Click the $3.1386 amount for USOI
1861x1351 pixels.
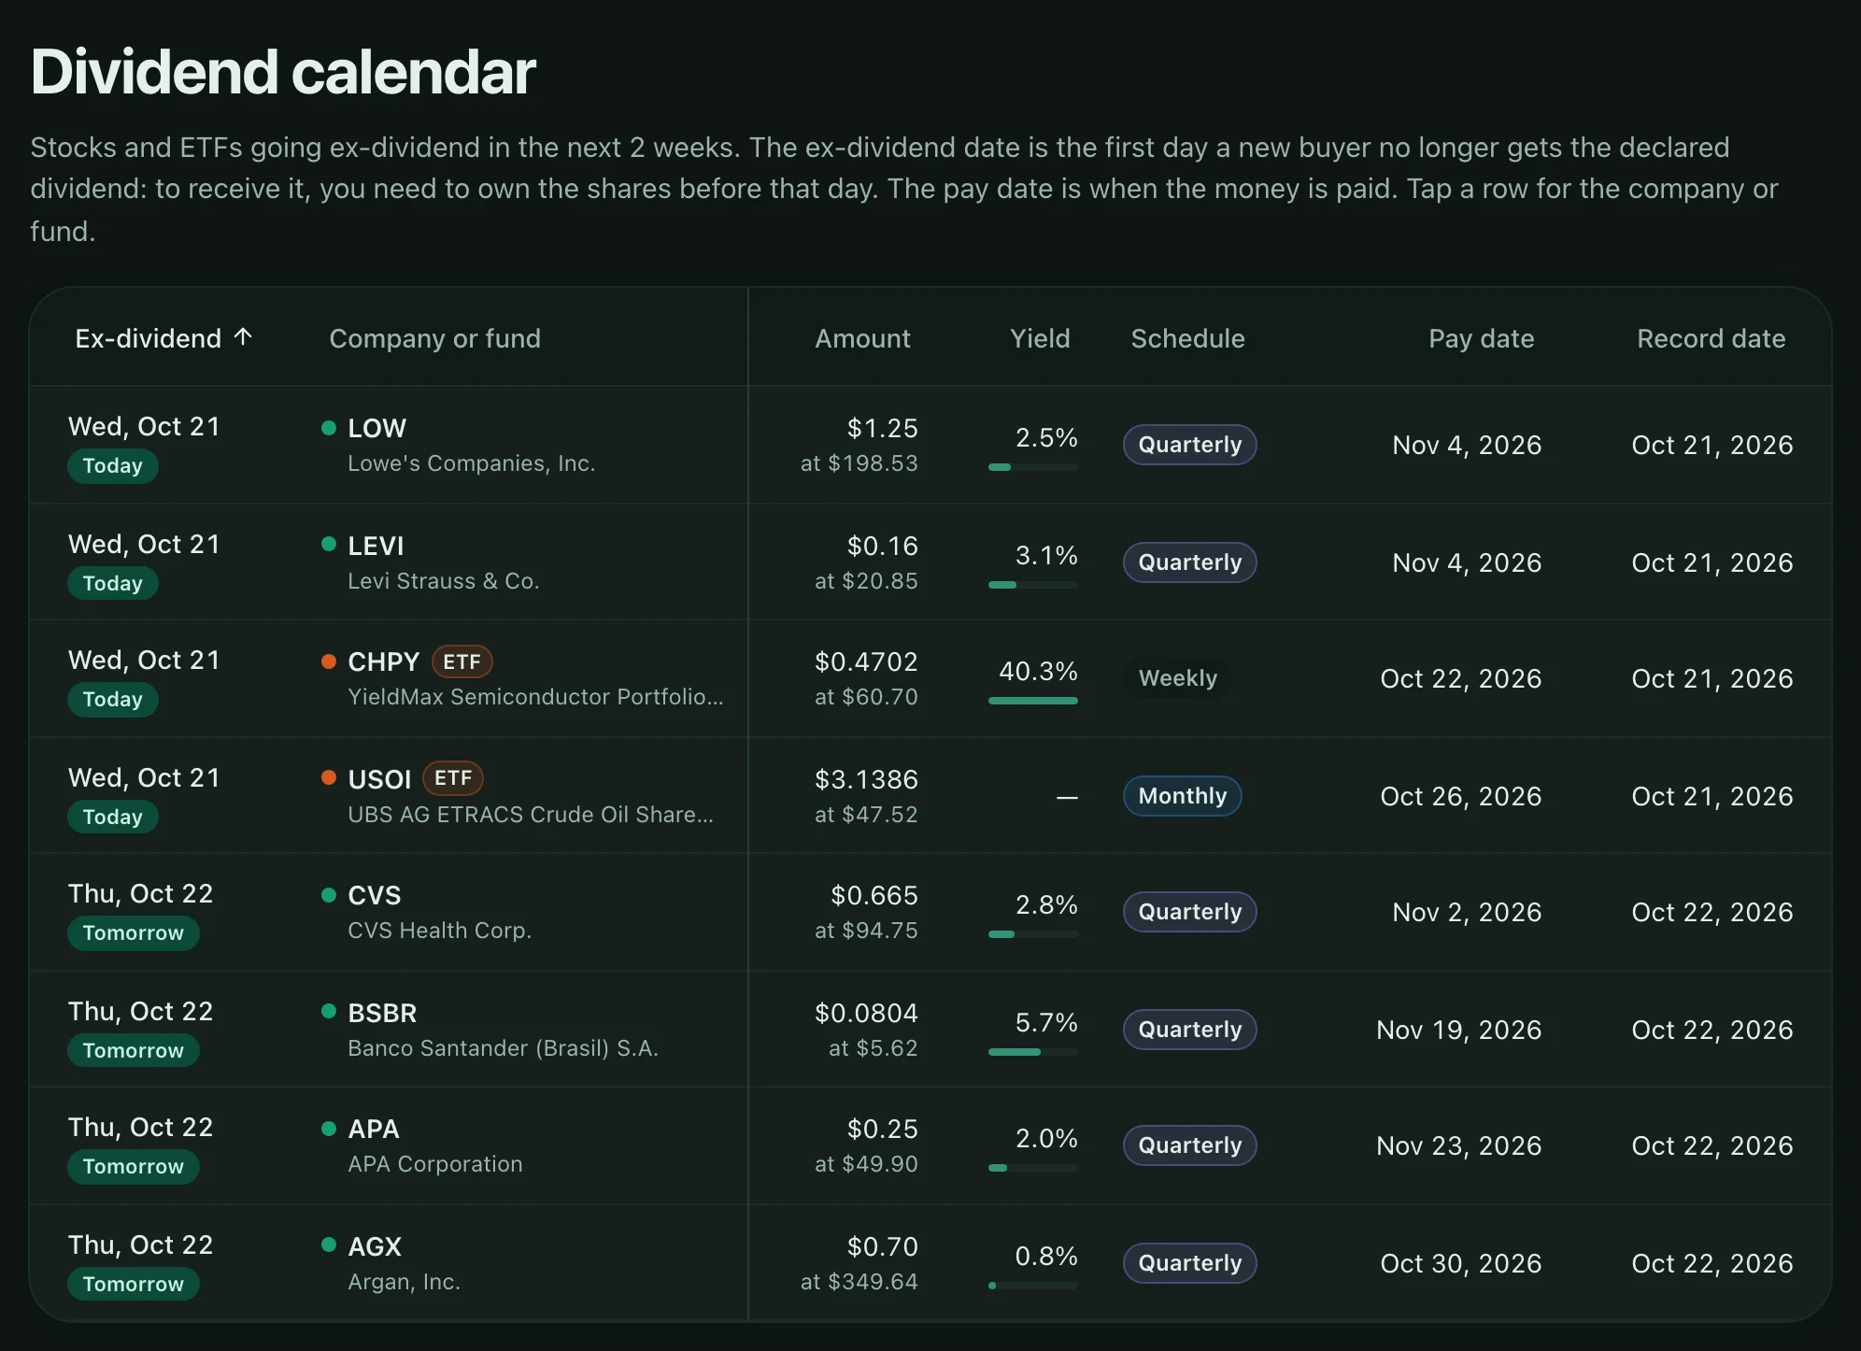coord(866,779)
